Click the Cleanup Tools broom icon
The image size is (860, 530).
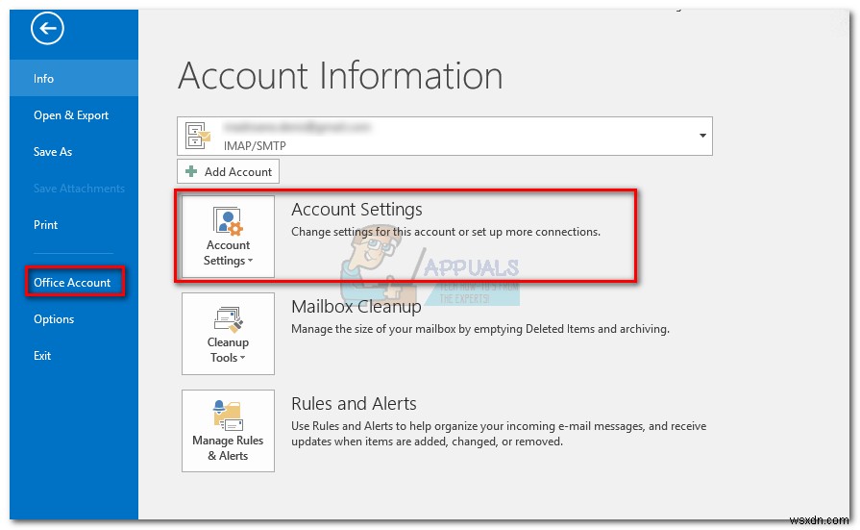coord(228,319)
